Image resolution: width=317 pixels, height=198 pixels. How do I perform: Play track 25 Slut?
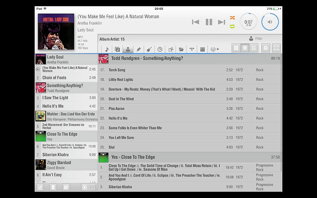click(x=190, y=147)
